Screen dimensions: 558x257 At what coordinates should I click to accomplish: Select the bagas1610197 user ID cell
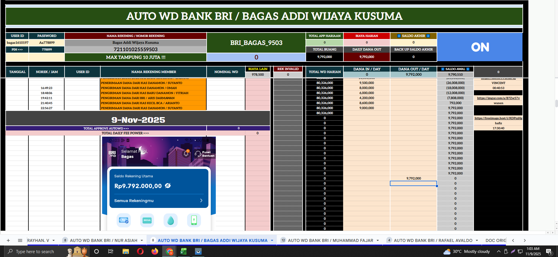17,43
